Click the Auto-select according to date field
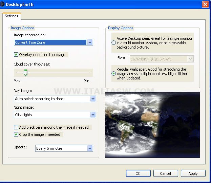 (55, 99)
